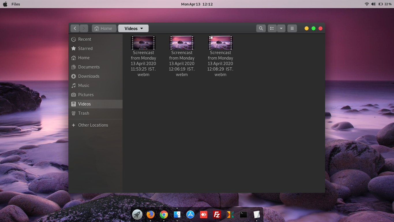
Task: Open the screencast recorded at 12:06:19
Action: click(182, 42)
